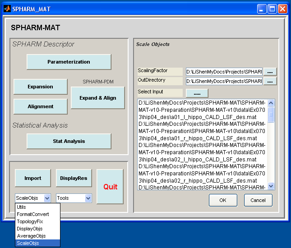Click the file list scroll-up arrow
291x248 pixels.
pos(271,103)
